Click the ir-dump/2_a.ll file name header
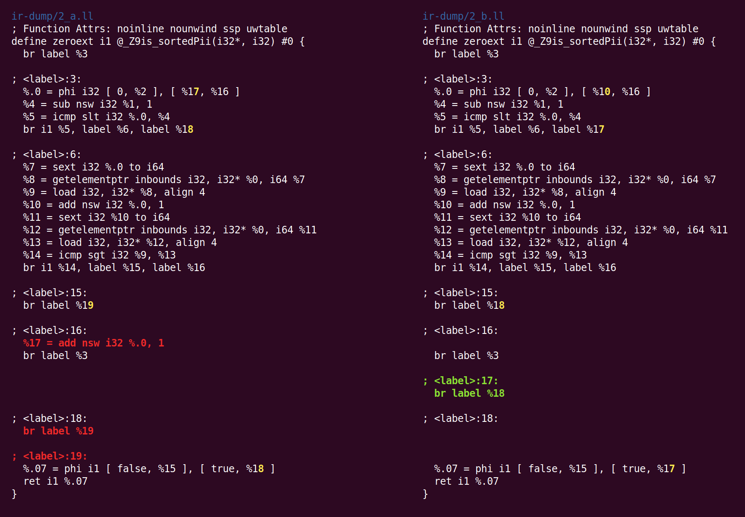Screen dimensions: 745x517 tap(52, 16)
